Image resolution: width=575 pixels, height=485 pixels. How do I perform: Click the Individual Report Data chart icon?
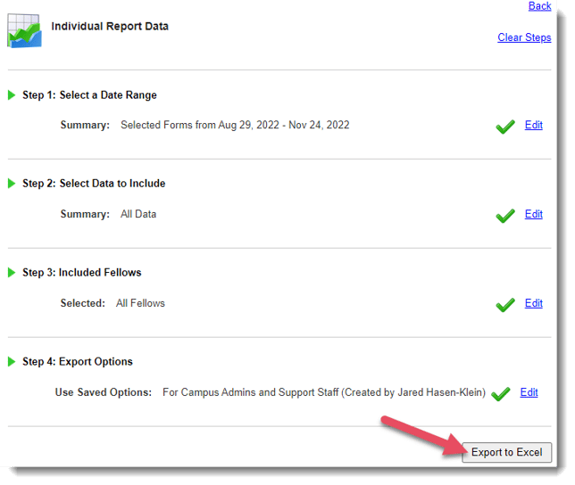pos(25,30)
